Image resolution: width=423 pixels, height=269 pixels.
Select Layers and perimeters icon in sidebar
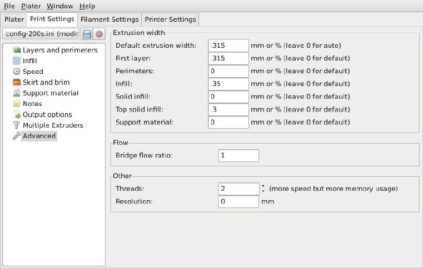coord(17,50)
